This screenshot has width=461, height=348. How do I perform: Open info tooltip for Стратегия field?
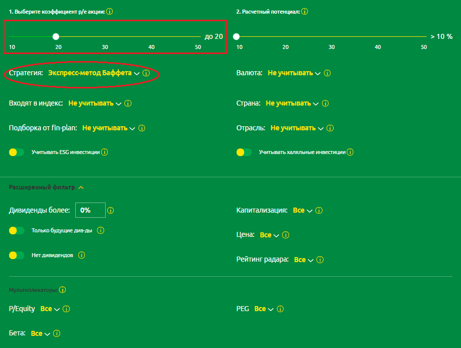coord(146,73)
